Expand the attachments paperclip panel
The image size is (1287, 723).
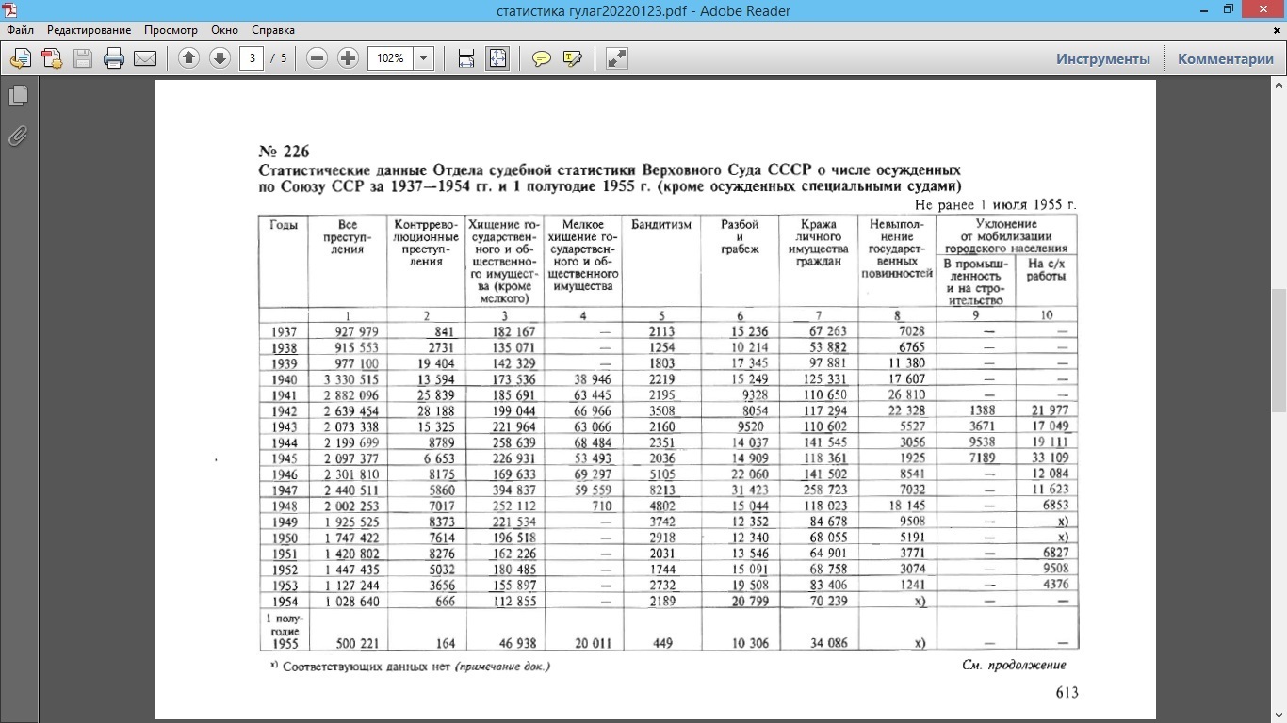18,137
